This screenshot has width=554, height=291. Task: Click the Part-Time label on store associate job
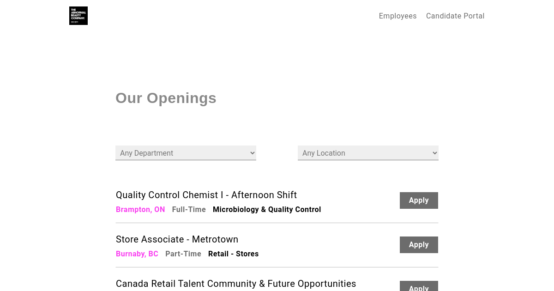point(183,254)
